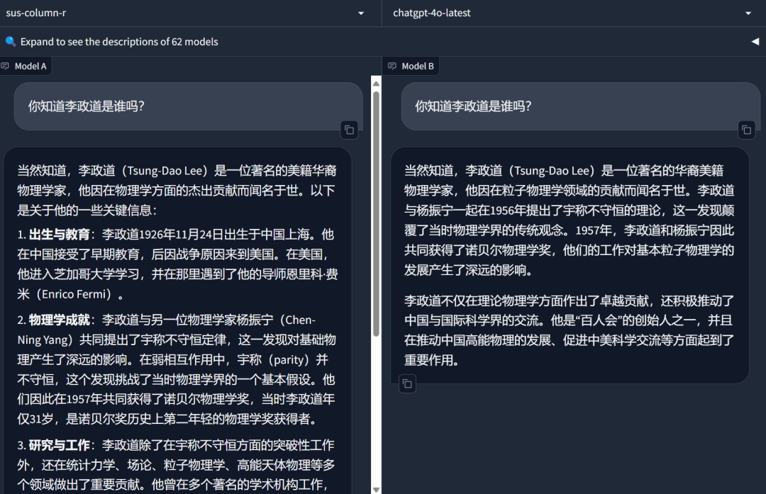766x494 pixels.
Task: Click the bold heading 出生与教育
Action: click(59, 235)
